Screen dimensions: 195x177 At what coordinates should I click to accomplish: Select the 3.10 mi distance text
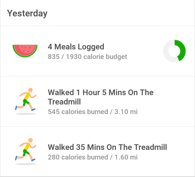point(125,112)
